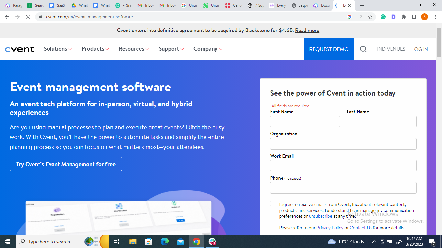This screenshot has width=442, height=248.
Task: Show hidden system tray icons
Action: 374,242
